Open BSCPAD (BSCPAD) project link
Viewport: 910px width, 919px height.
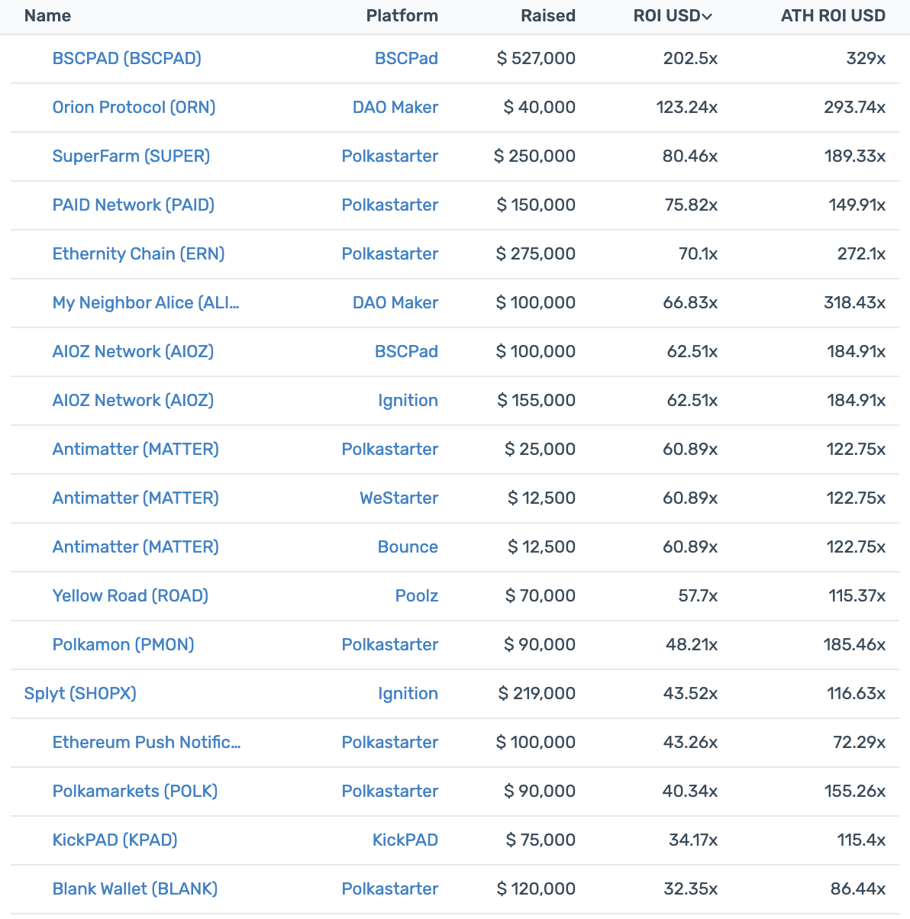(x=127, y=58)
